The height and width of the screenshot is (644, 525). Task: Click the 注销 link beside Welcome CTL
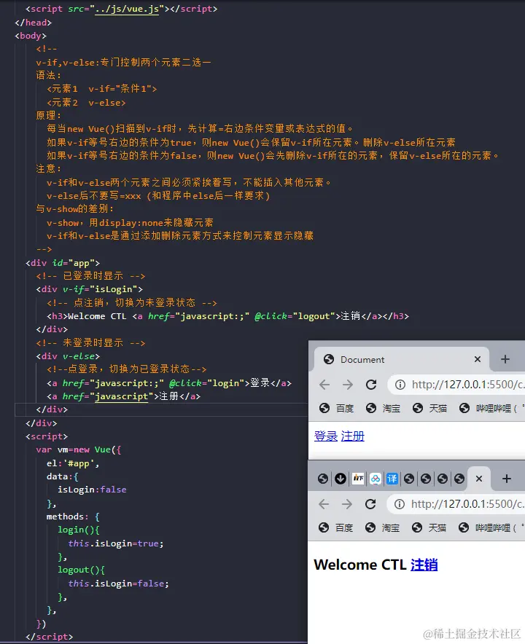tap(424, 565)
